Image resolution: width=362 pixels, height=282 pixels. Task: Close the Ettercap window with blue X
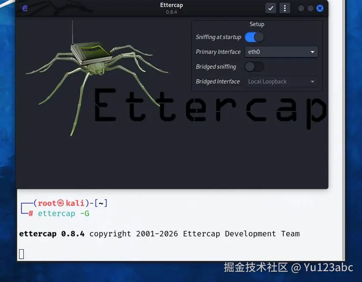click(x=320, y=9)
